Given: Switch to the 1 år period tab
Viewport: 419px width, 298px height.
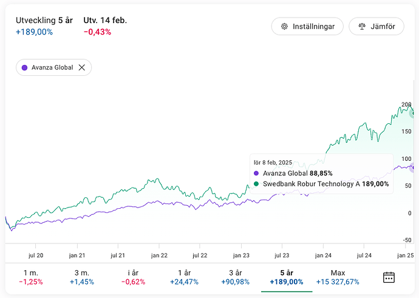Looking at the screenshot, I should pyautogui.click(x=185, y=277).
